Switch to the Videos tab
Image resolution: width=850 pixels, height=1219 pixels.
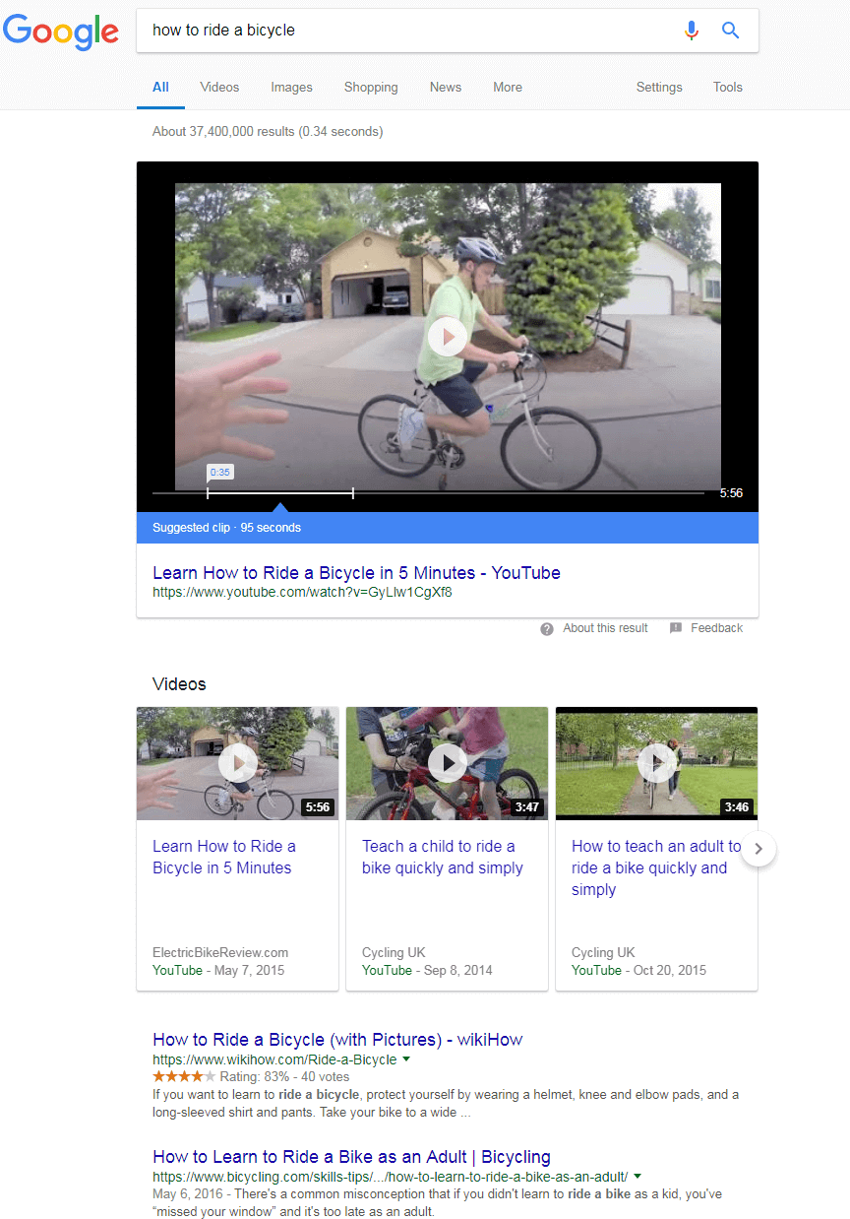click(218, 87)
